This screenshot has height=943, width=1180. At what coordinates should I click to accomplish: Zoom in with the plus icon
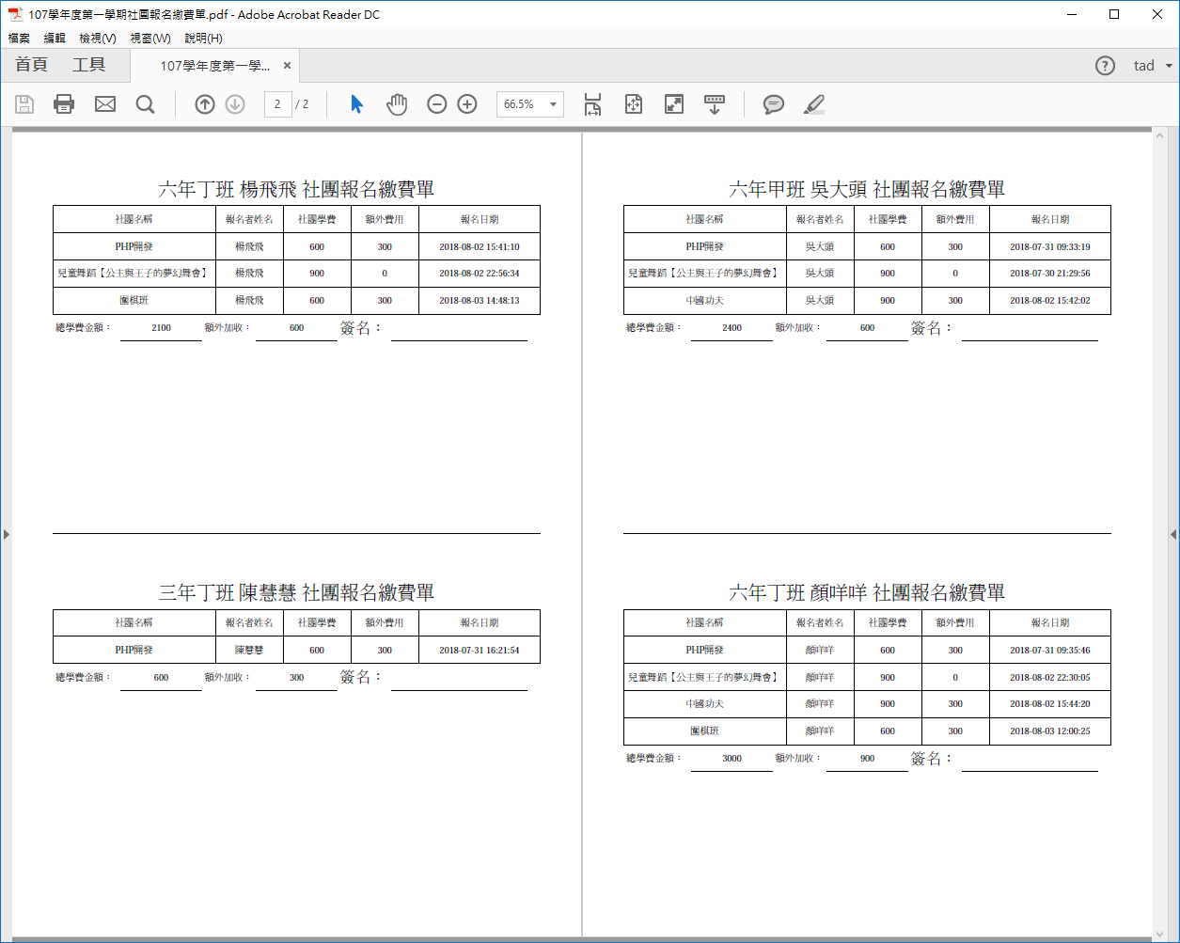click(x=467, y=104)
